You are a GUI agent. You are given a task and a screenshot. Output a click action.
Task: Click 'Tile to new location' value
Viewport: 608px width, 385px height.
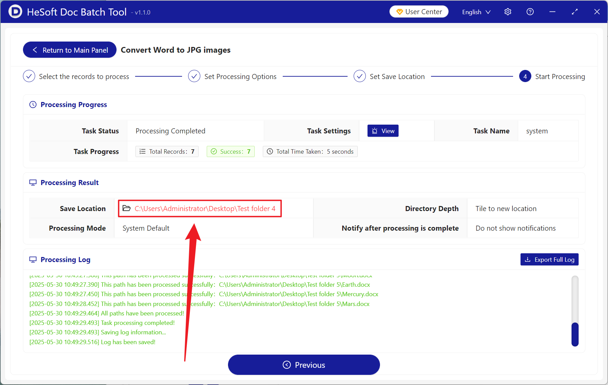pos(506,209)
